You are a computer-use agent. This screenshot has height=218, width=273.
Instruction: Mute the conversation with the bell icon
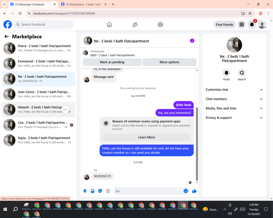[227, 73]
